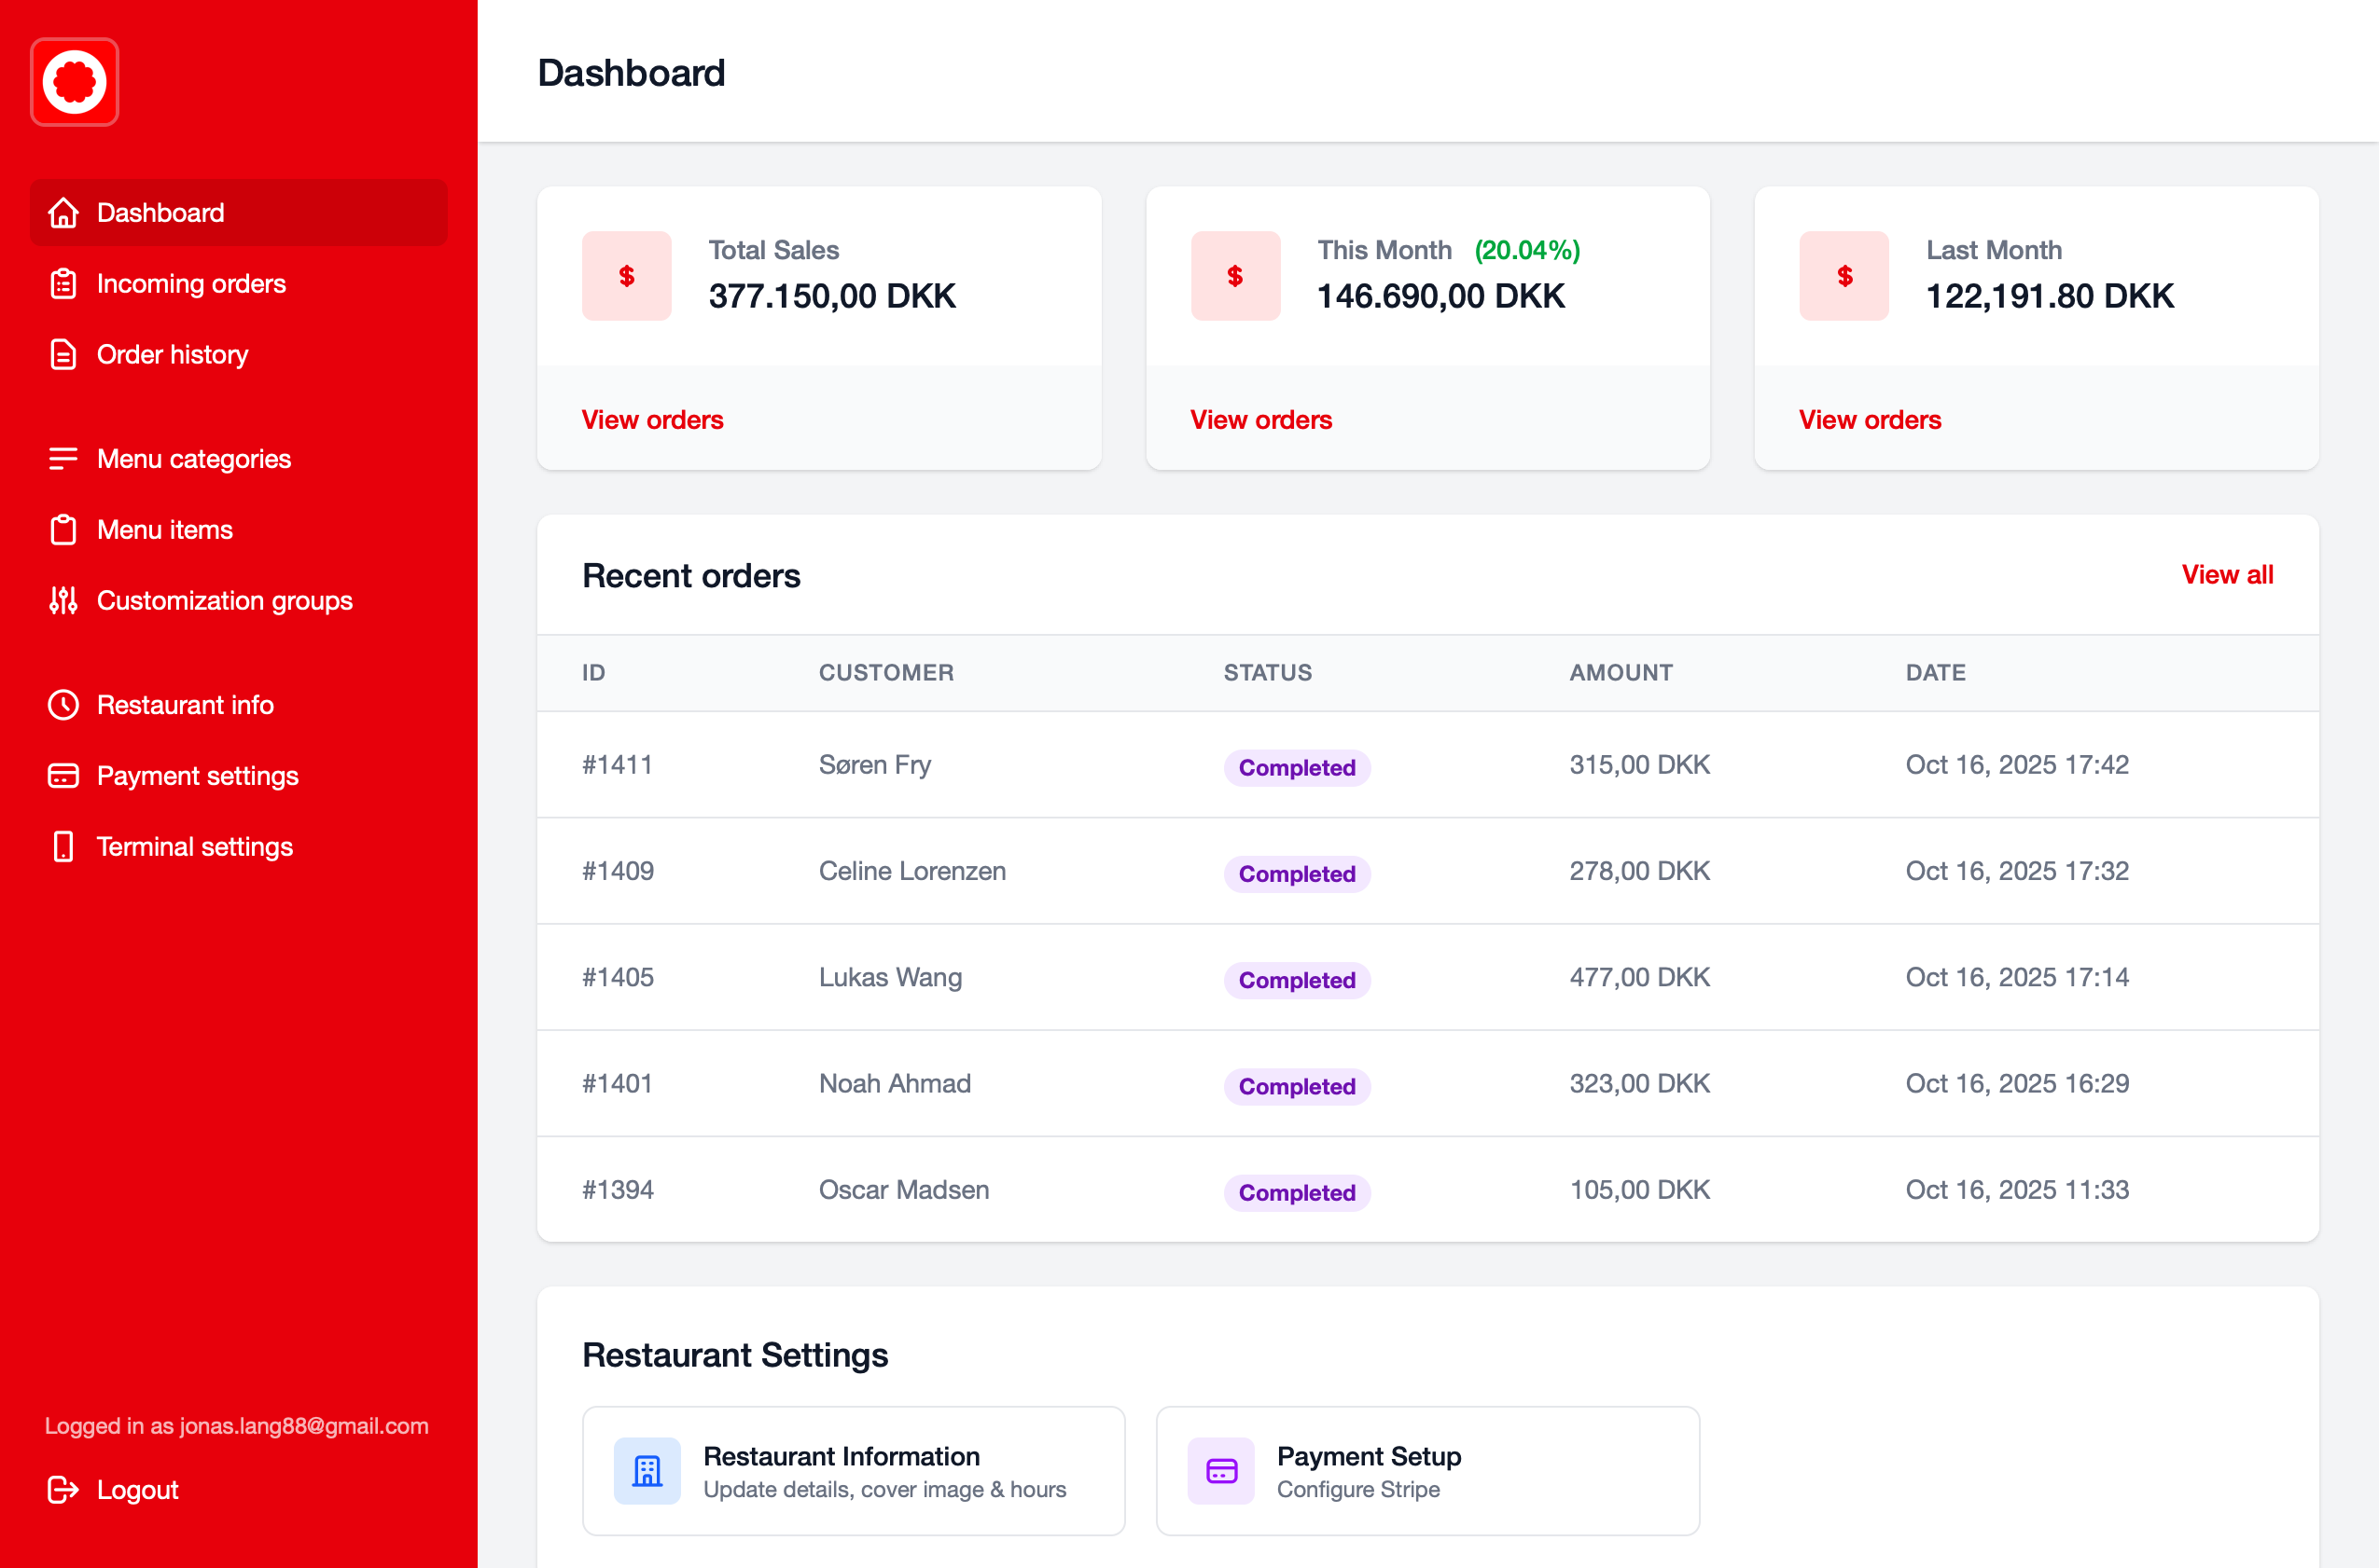Select the Customization groups sliders icon
The height and width of the screenshot is (1568, 2379).
63,600
